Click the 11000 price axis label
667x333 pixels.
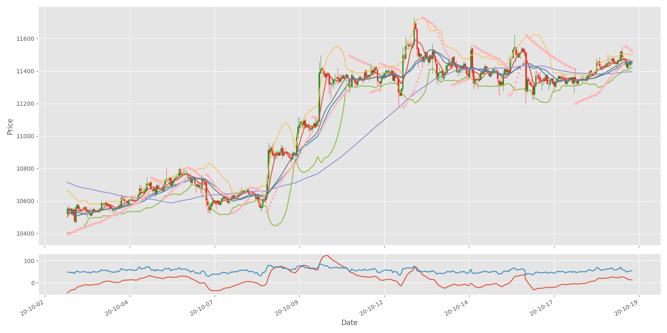point(26,136)
